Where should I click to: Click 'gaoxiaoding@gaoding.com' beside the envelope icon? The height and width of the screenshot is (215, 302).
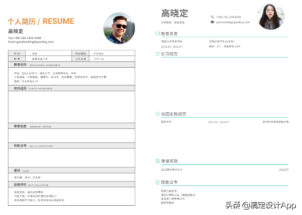click(x=233, y=22)
